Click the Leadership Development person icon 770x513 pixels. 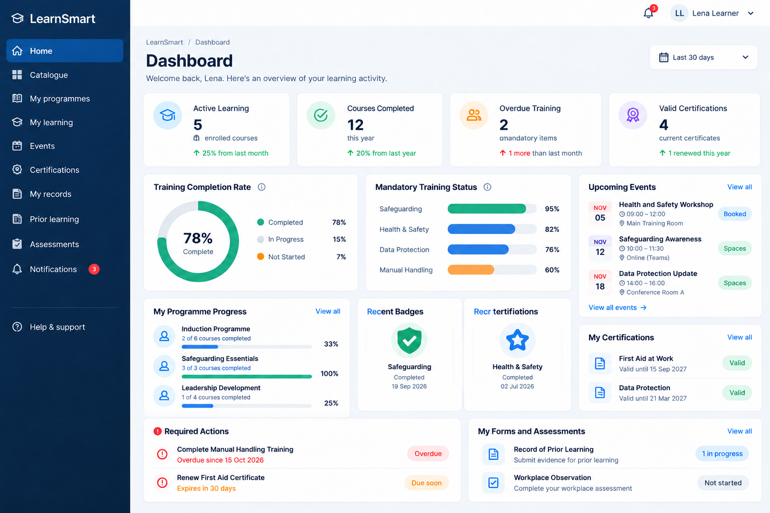pyautogui.click(x=164, y=396)
